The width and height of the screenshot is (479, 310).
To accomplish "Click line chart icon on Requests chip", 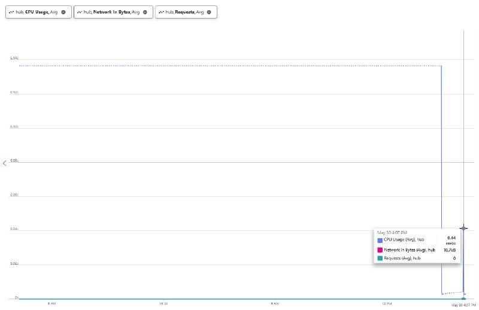I will [x=161, y=12].
